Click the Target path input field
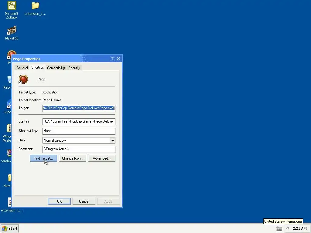 [79, 108]
